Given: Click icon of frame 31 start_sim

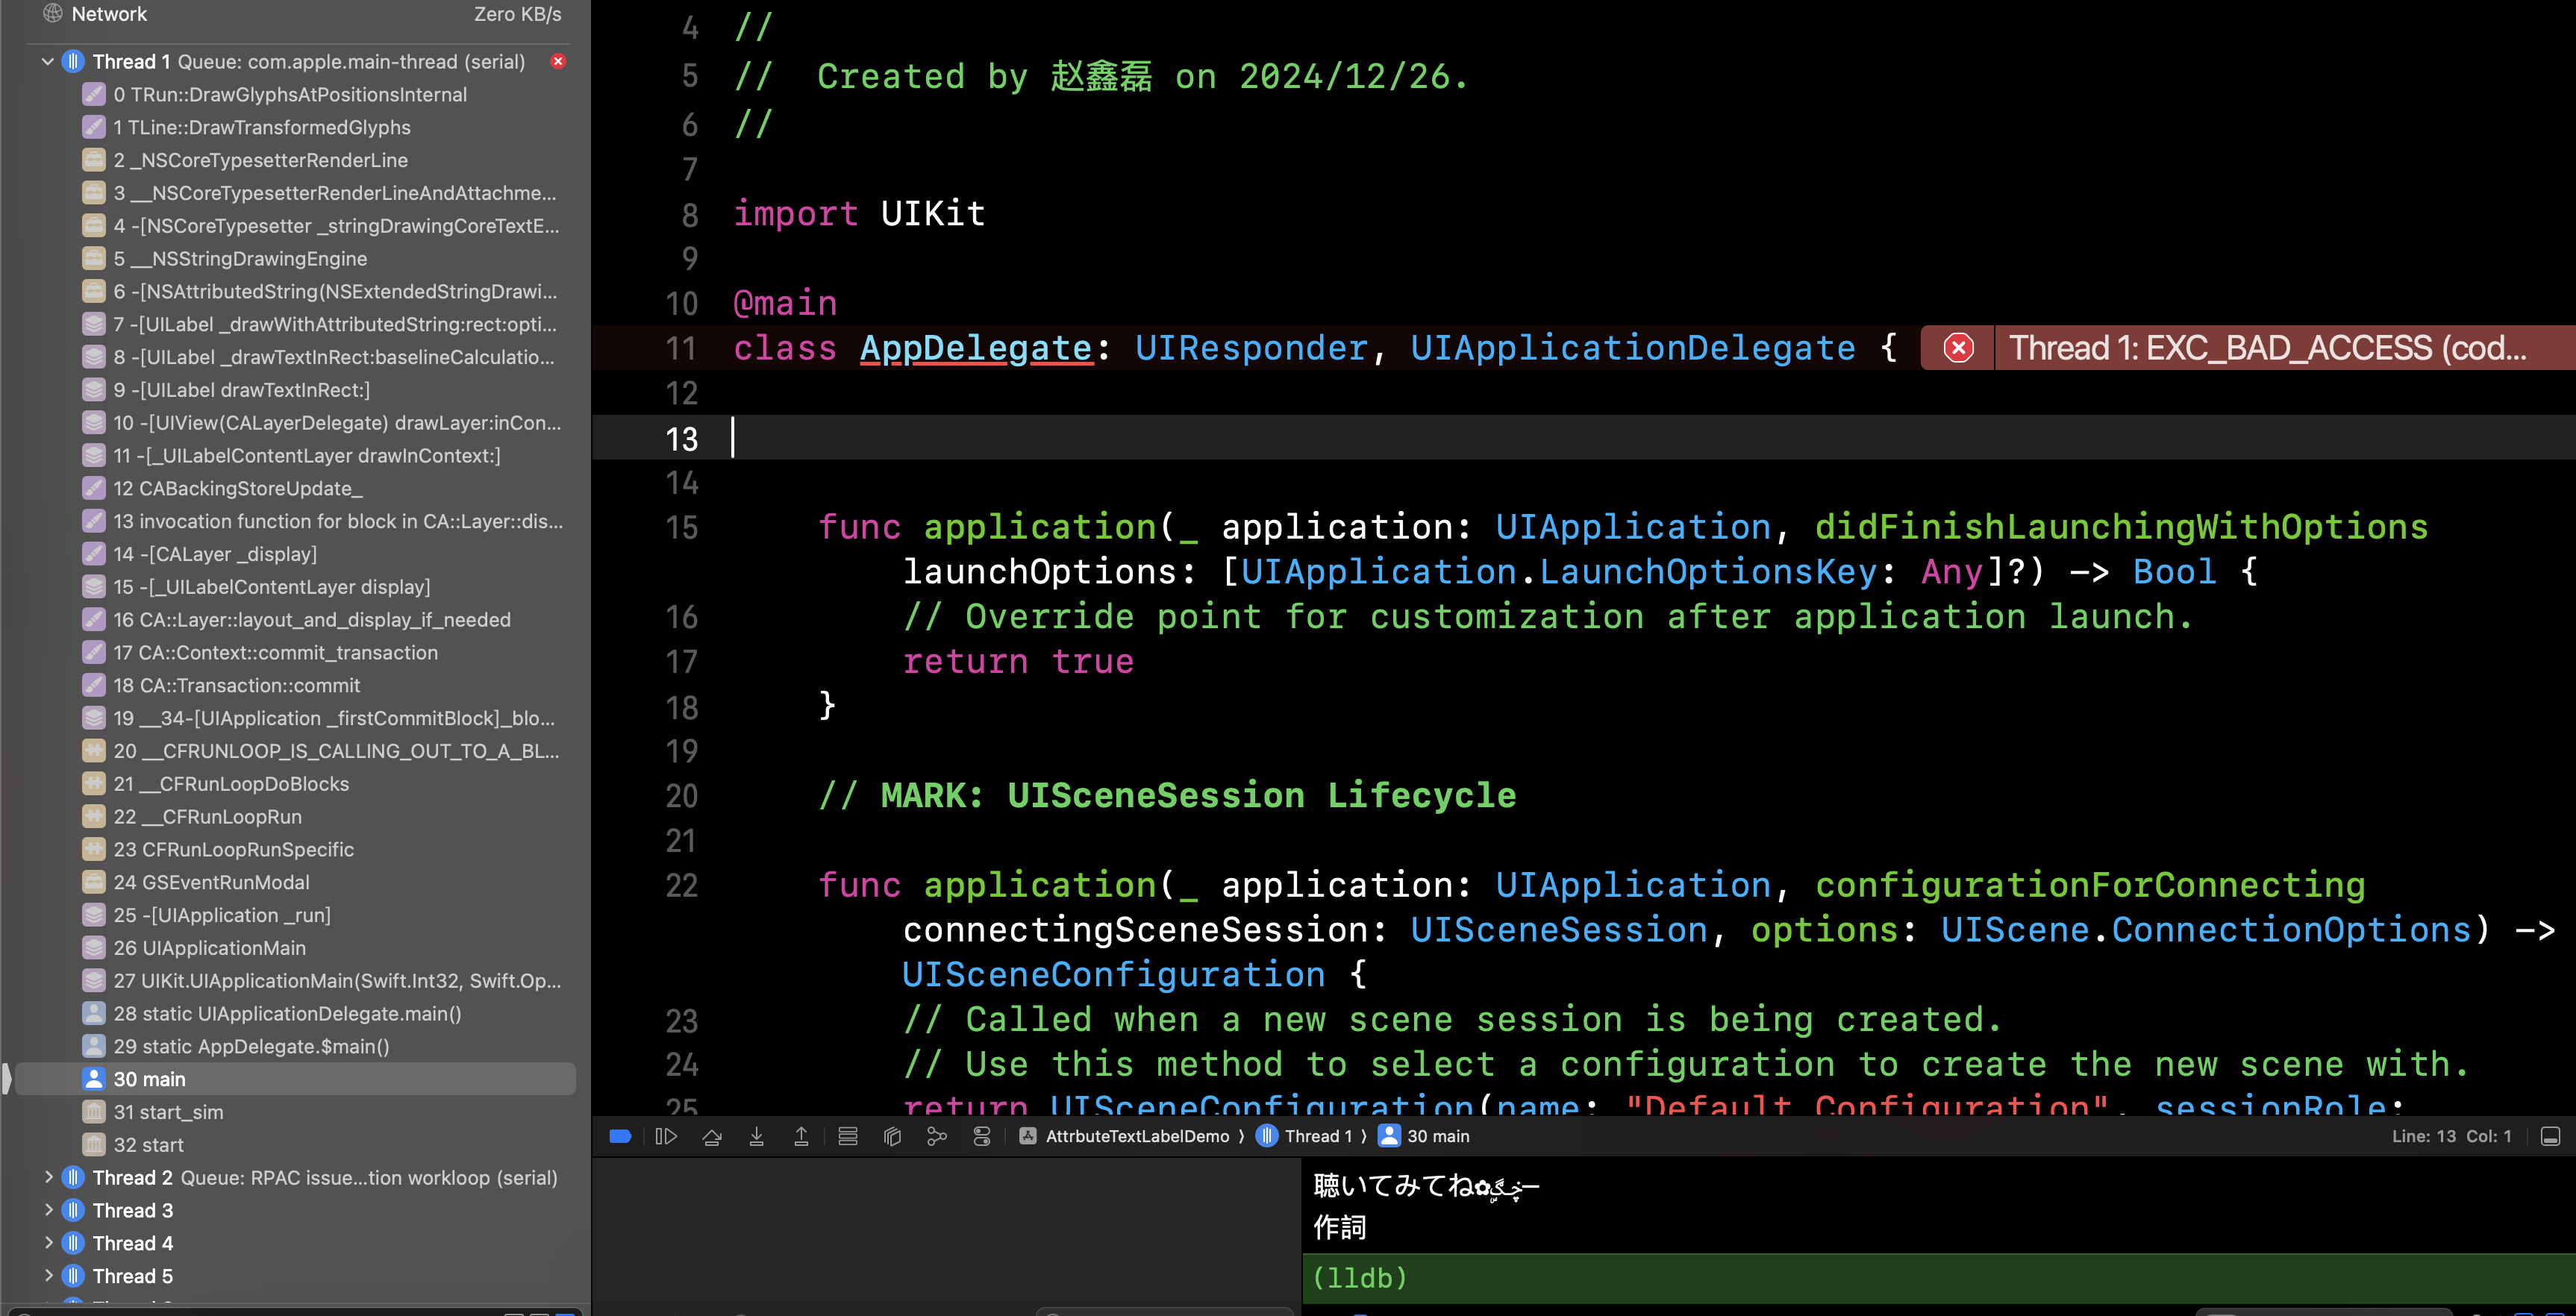Looking at the screenshot, I should (x=93, y=1112).
